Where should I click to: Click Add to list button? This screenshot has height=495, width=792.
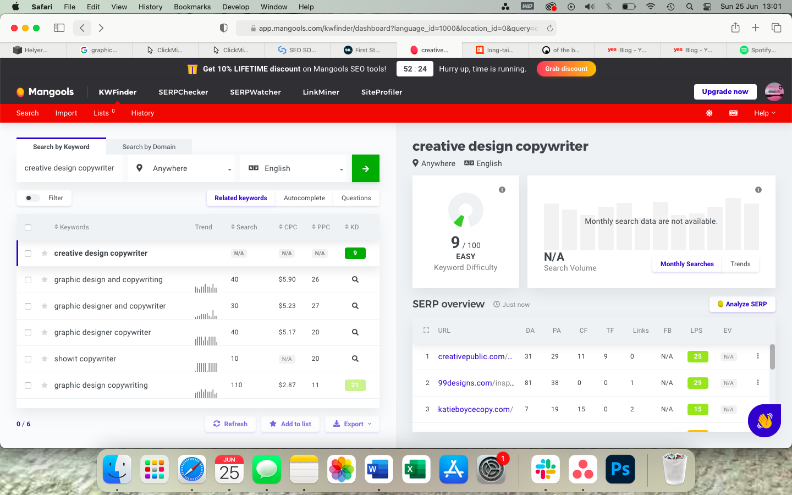tap(290, 424)
